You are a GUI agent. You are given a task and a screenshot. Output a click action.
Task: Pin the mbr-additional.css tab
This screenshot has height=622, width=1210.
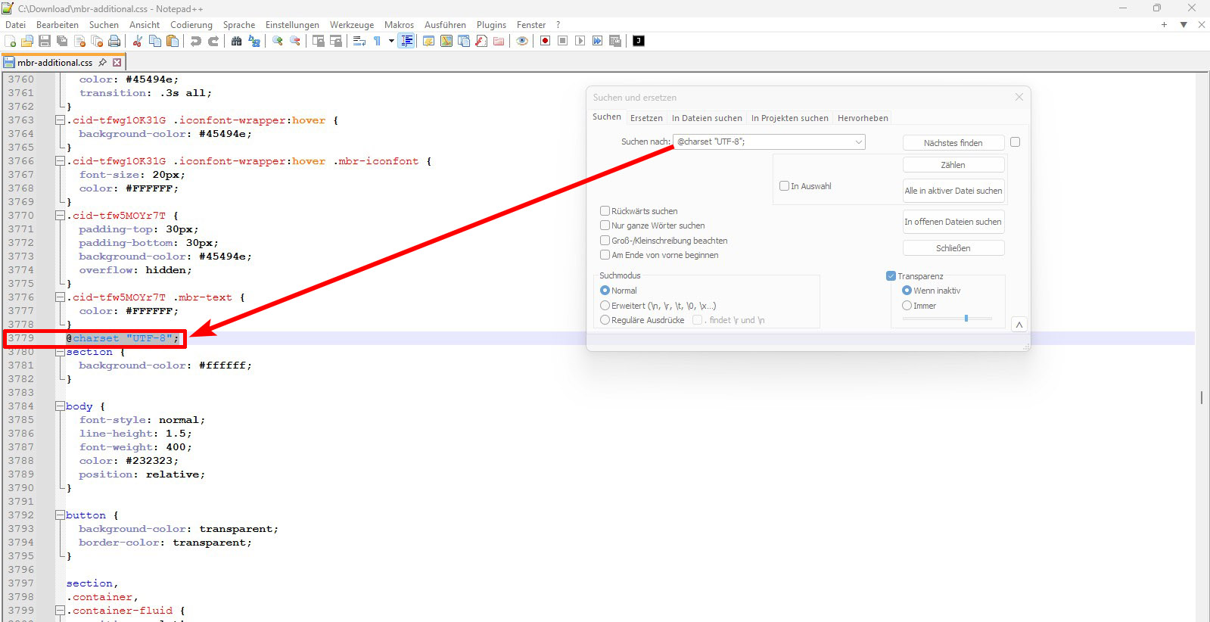click(x=103, y=63)
